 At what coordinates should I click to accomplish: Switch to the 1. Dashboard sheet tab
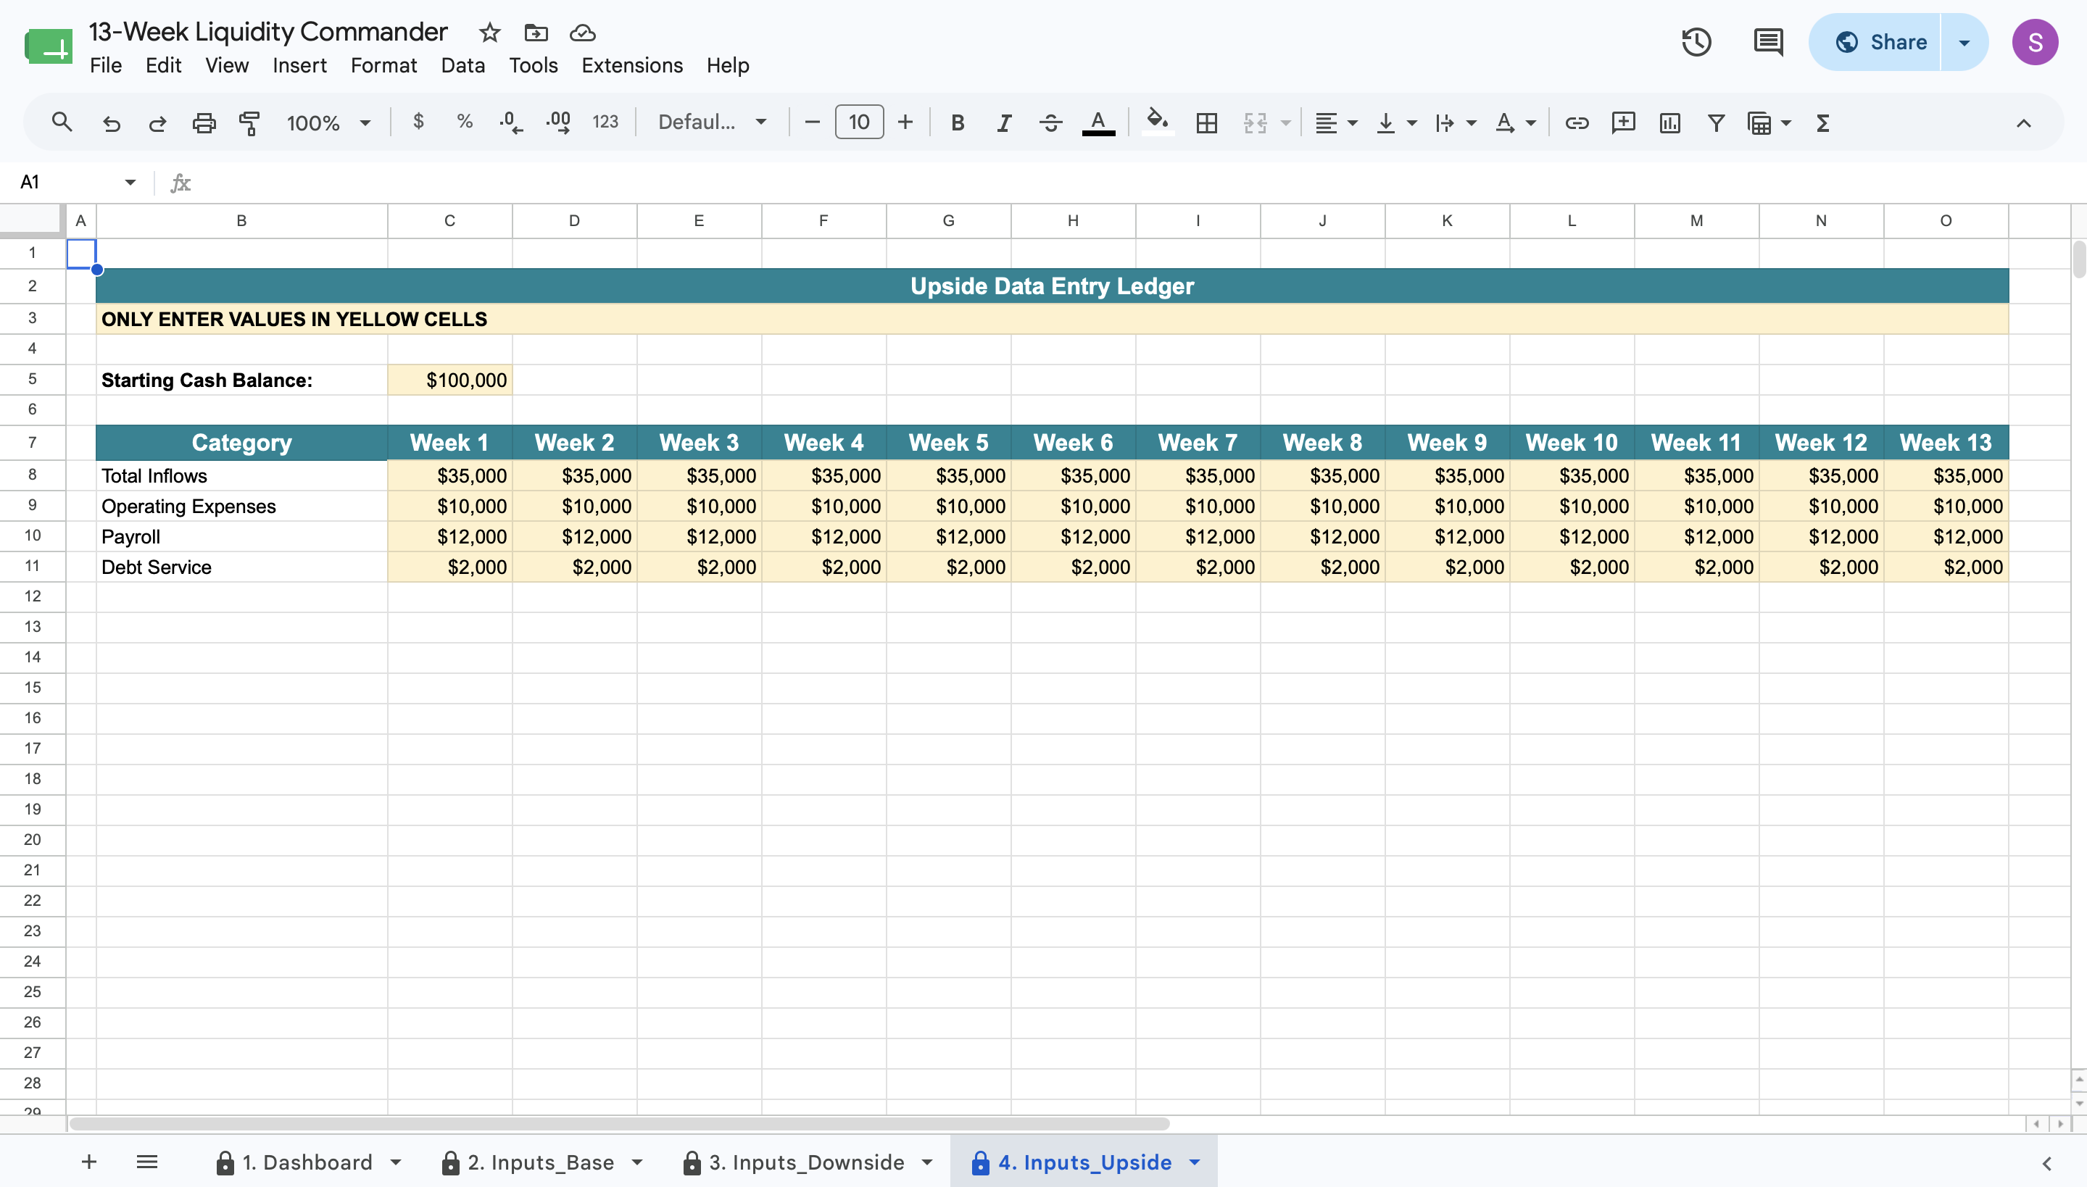[307, 1162]
